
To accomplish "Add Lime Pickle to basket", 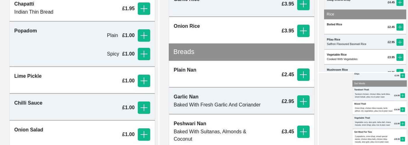I will [x=144, y=81].
